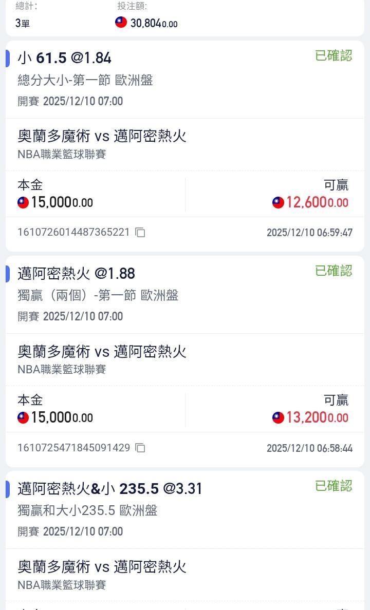This screenshot has height=610, width=370.
Task: Tap the flag beside 本金 in 小 61.5 bet
Action: (x=23, y=203)
